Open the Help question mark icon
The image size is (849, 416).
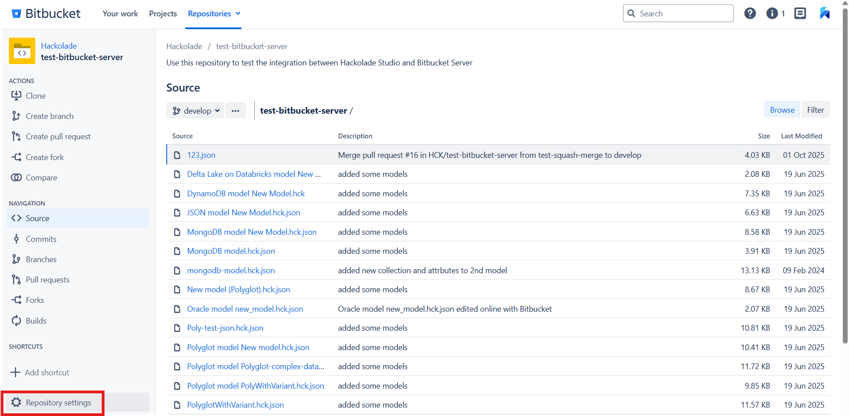(x=750, y=13)
